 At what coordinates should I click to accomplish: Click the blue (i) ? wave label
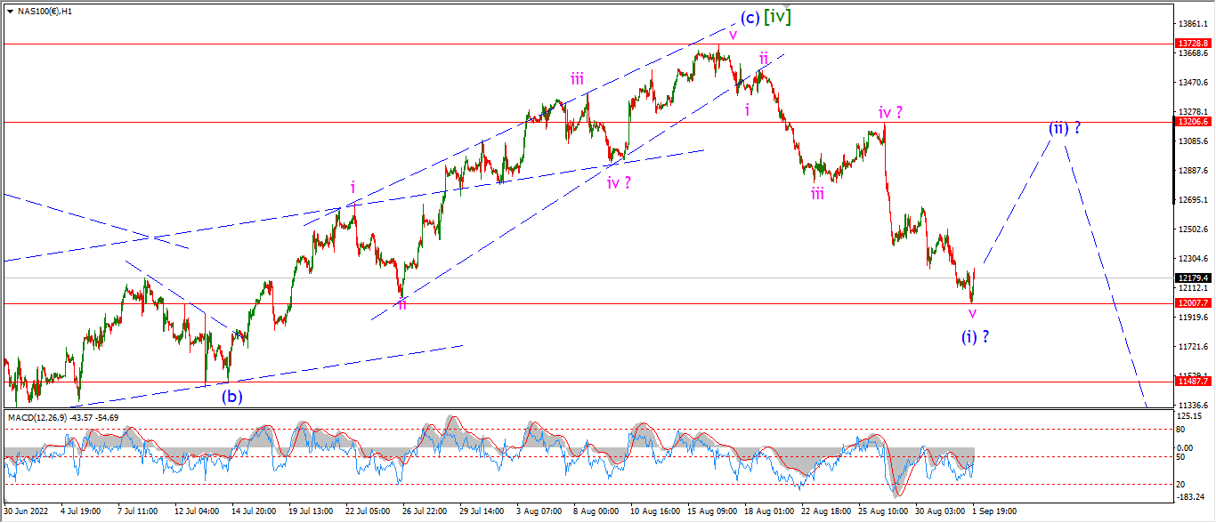pyautogui.click(x=977, y=337)
